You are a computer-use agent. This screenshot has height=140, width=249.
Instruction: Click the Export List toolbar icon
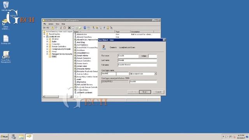[x=80, y=28]
